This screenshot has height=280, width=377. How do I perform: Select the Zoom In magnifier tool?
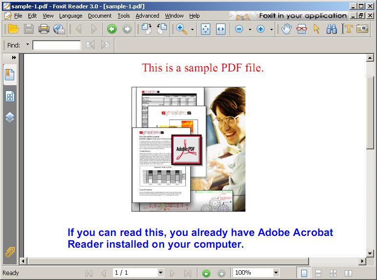click(x=181, y=29)
